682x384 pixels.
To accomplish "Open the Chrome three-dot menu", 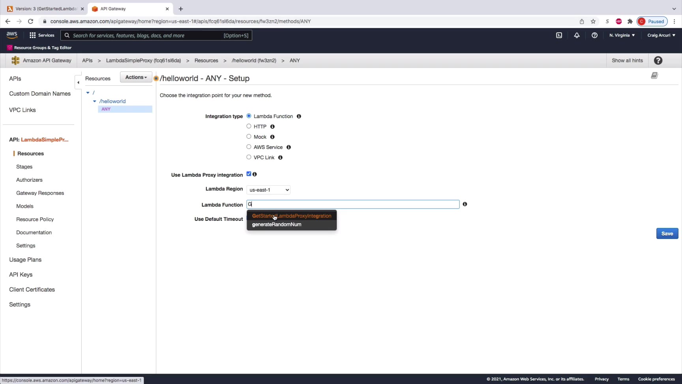I will (x=675, y=21).
